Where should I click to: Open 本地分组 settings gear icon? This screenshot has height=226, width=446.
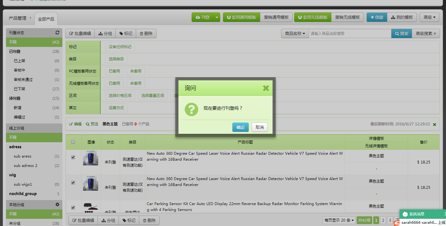[x=57, y=204]
